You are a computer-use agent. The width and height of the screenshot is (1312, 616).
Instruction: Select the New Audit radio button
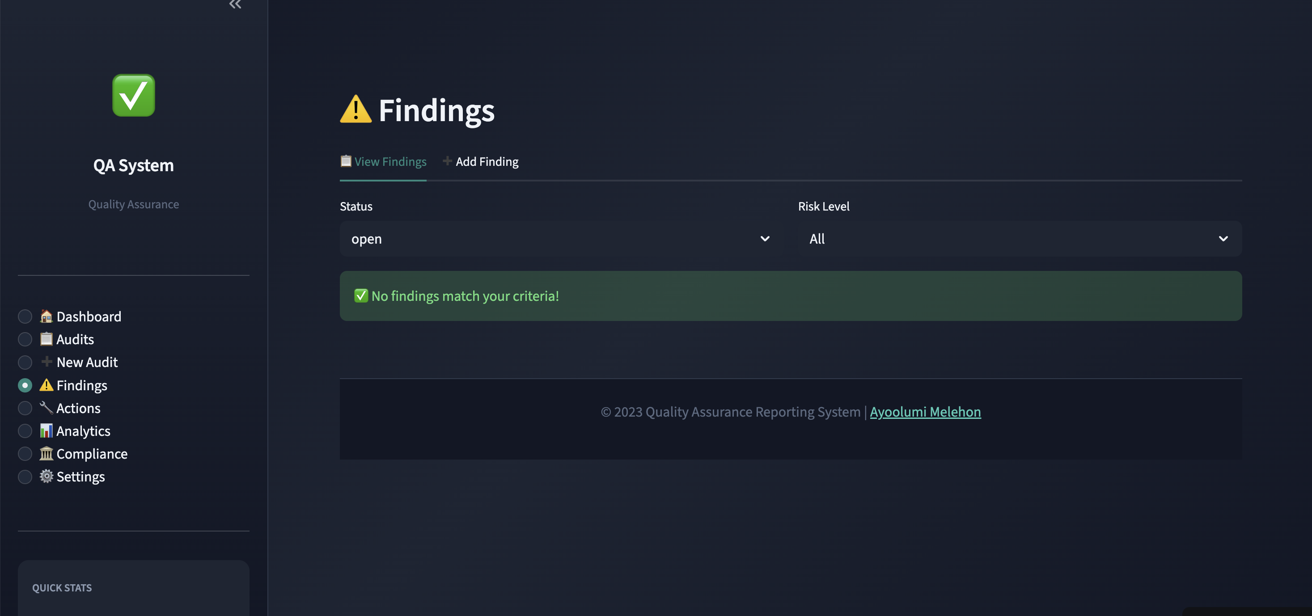click(25, 363)
